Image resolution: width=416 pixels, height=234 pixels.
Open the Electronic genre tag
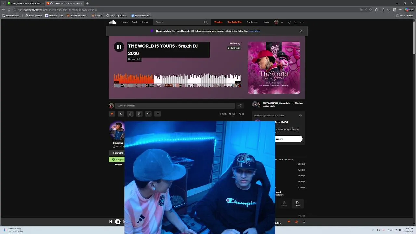click(x=234, y=48)
